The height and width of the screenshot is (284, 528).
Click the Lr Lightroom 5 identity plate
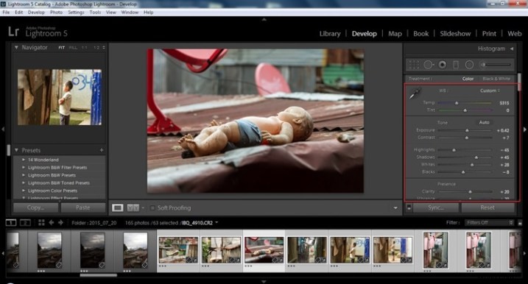(x=38, y=32)
